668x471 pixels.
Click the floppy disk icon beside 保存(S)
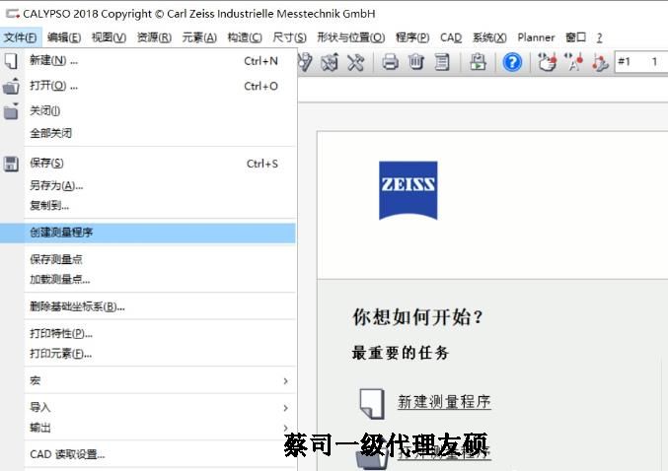pyautogui.click(x=11, y=164)
